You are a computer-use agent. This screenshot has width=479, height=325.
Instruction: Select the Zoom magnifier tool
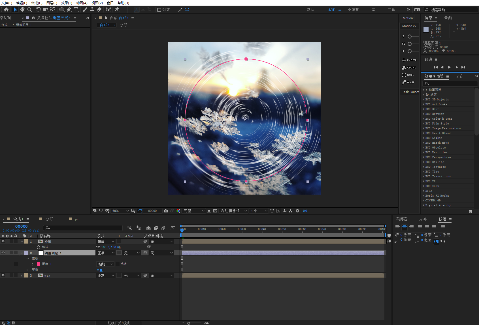pos(29,10)
